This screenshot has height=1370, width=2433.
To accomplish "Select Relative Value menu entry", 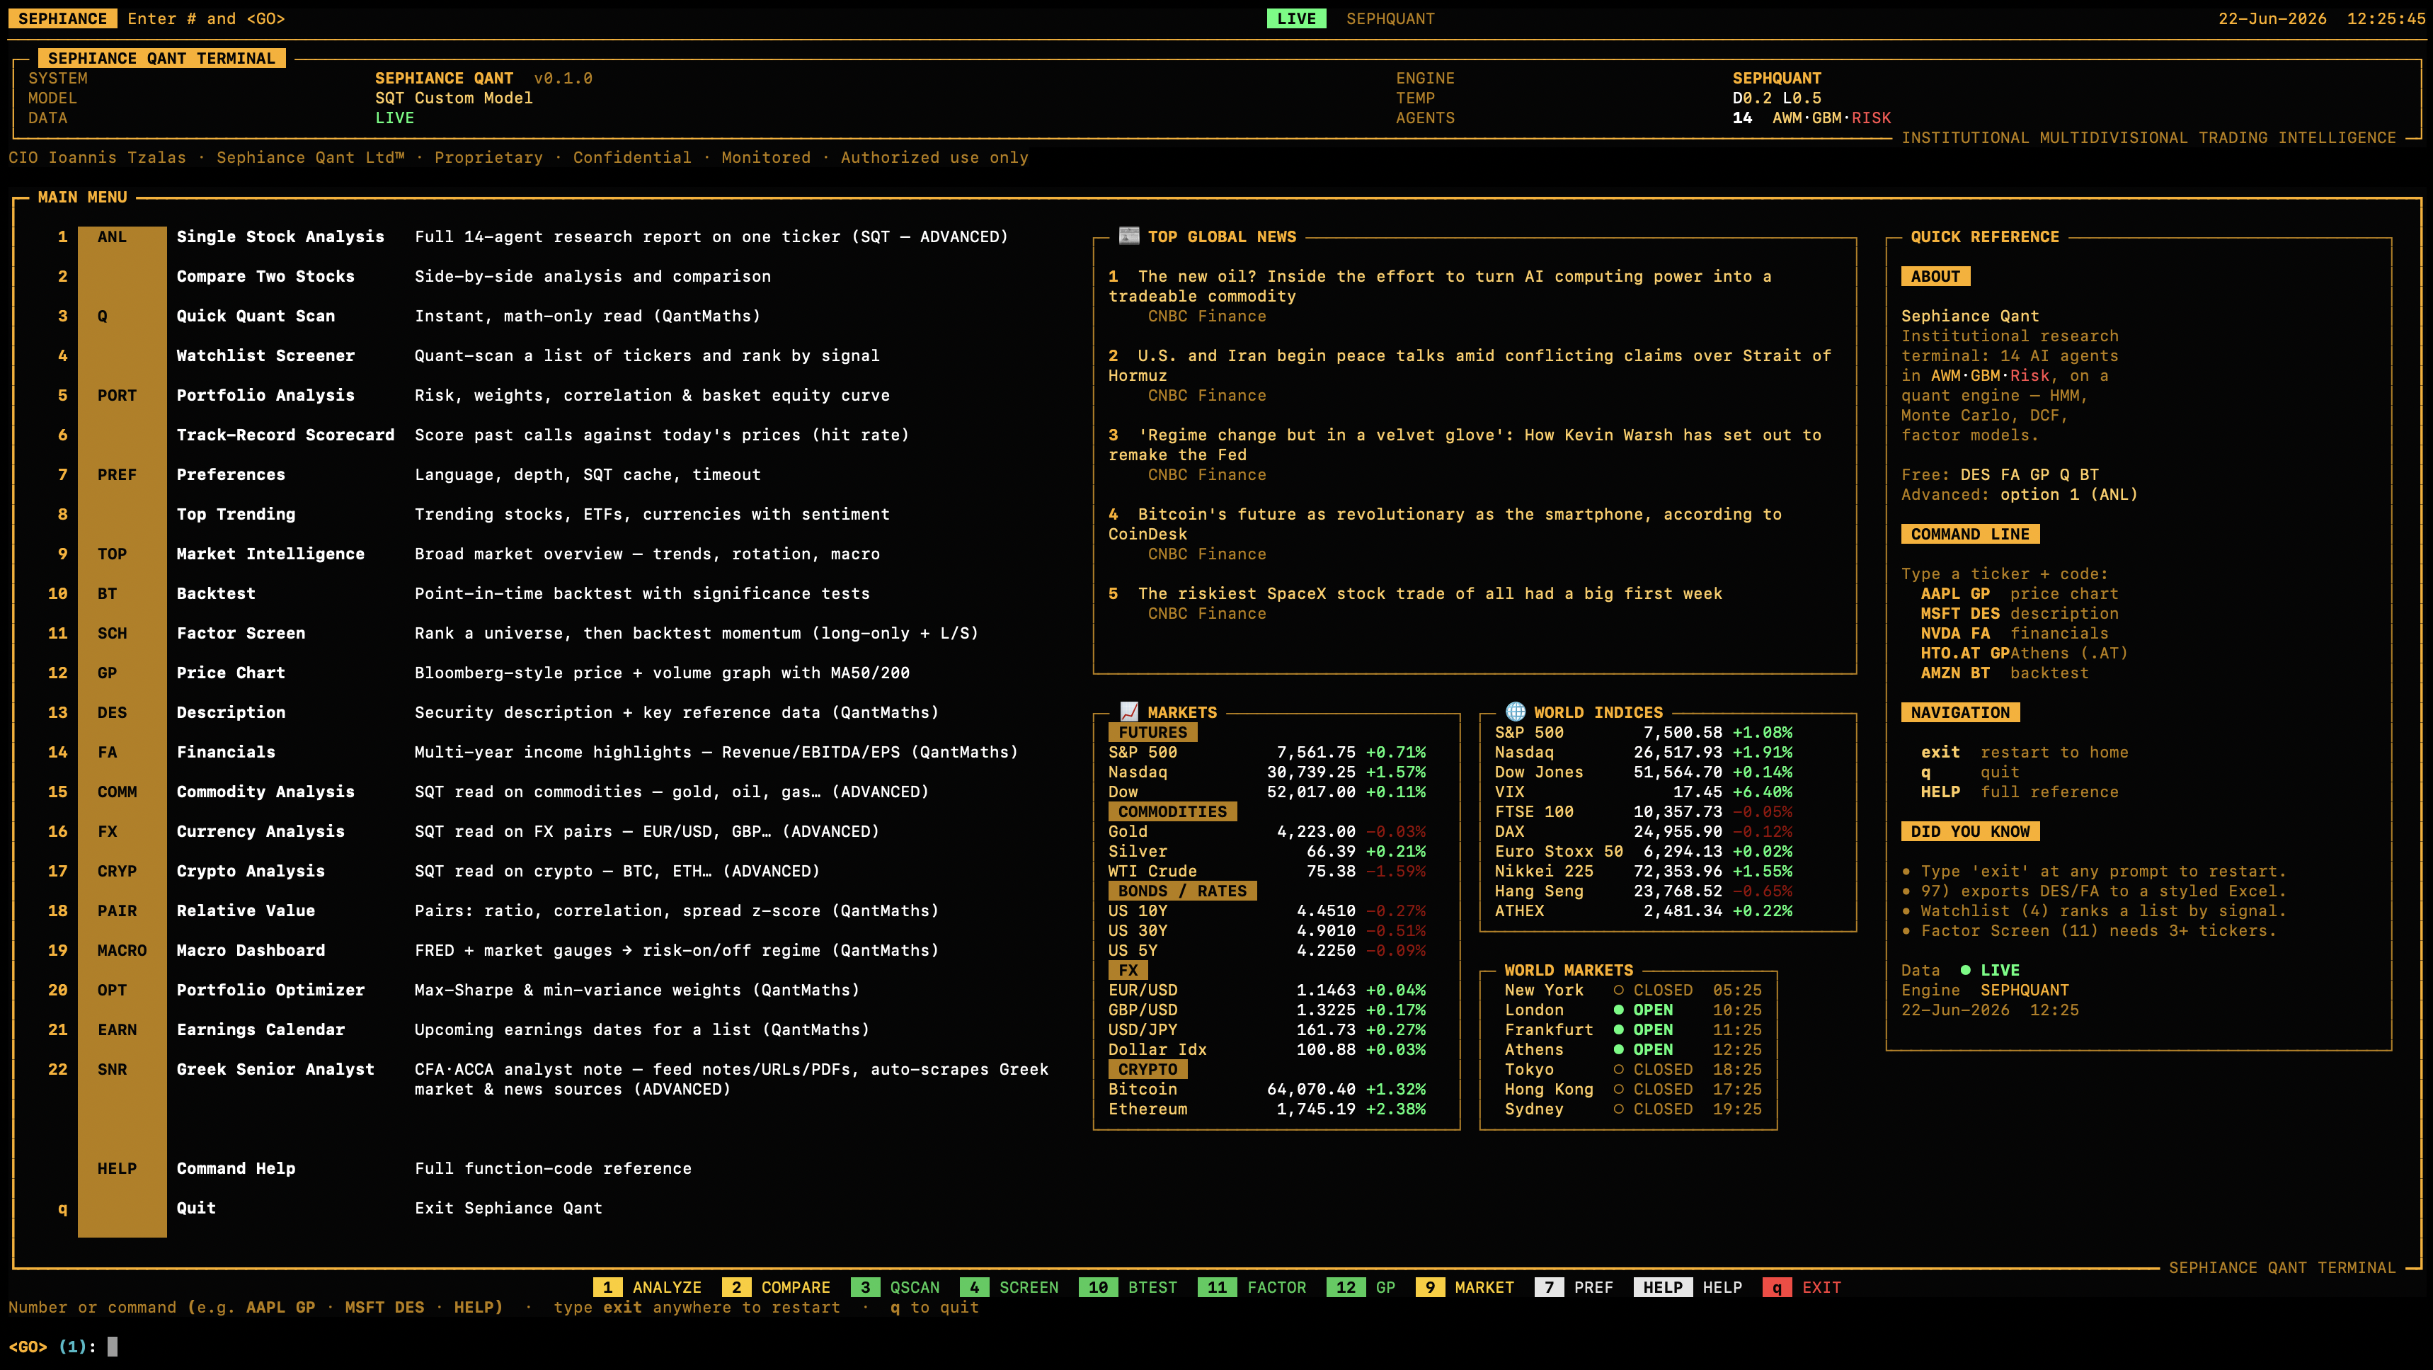I will point(246,911).
